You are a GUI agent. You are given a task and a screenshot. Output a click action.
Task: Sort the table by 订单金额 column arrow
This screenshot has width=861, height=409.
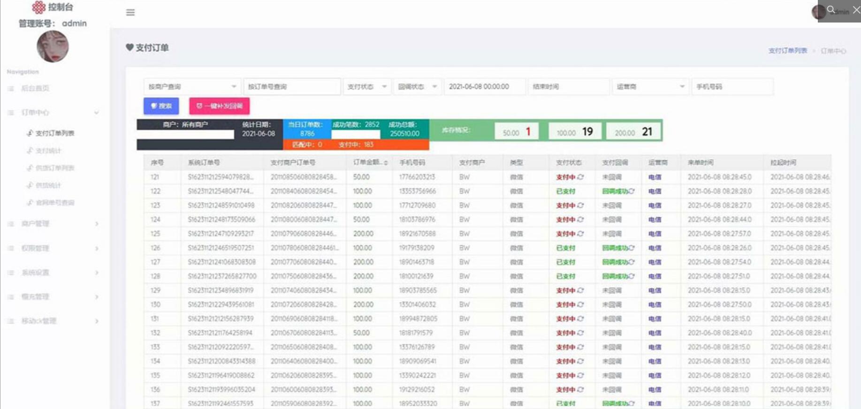tap(386, 163)
